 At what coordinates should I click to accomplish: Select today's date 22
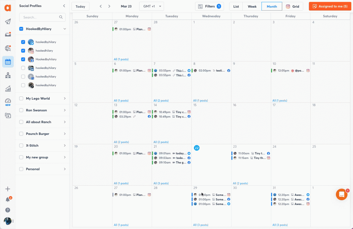(x=197, y=148)
